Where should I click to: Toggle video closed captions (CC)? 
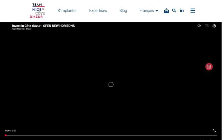tap(207, 26)
